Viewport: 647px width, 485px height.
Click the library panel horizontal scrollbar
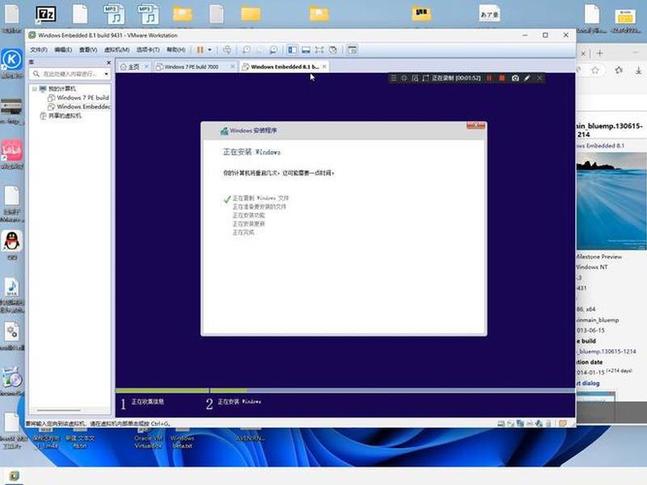58,411
